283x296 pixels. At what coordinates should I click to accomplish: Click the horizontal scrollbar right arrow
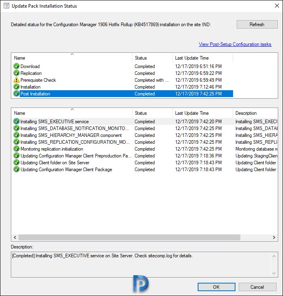point(274,237)
